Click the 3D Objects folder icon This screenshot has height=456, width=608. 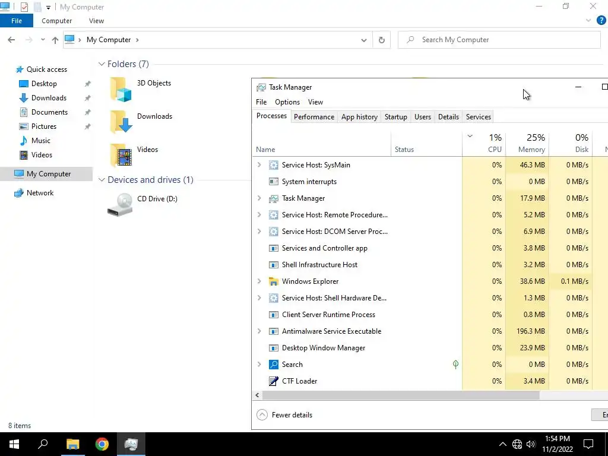click(x=121, y=89)
